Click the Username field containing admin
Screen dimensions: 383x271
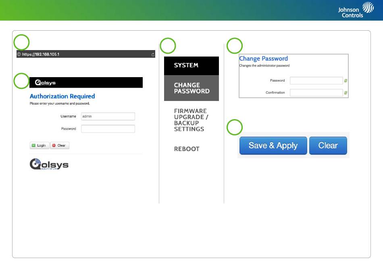coord(108,116)
